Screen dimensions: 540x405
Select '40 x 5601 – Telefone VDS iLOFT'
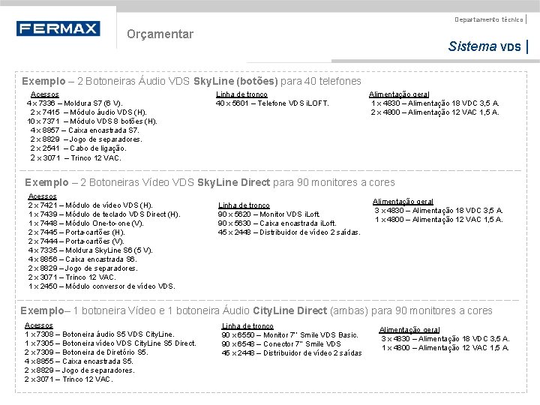pos(272,103)
